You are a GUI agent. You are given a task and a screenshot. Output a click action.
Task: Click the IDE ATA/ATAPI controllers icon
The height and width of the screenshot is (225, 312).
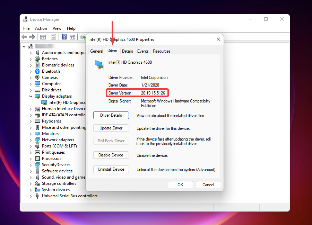pyautogui.click(x=37, y=115)
